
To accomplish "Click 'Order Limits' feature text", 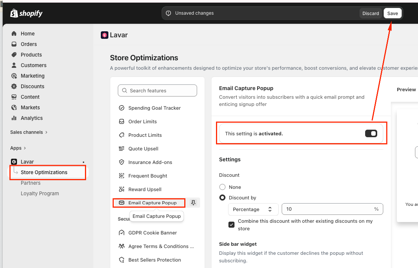I will (x=143, y=121).
